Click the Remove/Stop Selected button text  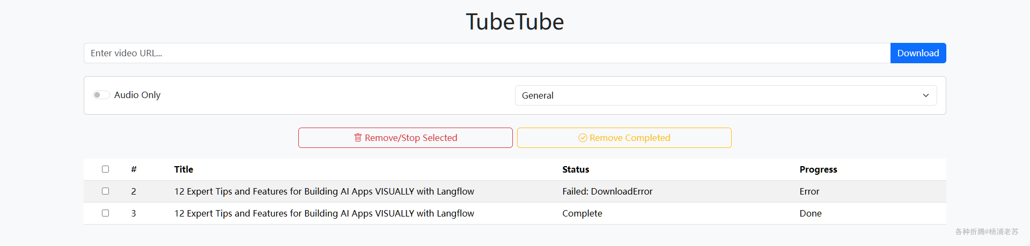point(411,138)
